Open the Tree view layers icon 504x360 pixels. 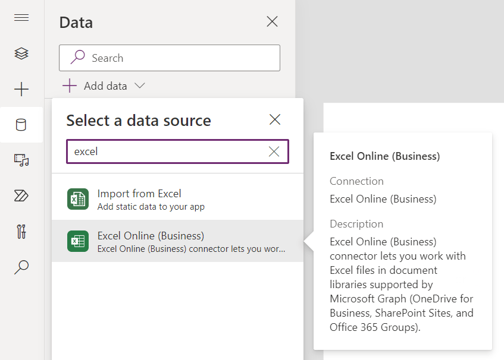click(21, 53)
